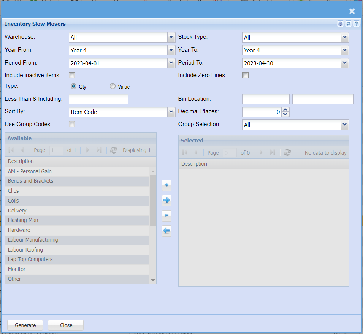The height and width of the screenshot is (334, 363).
Task: Move selected item right with small right arrow
Action: pyautogui.click(x=166, y=185)
